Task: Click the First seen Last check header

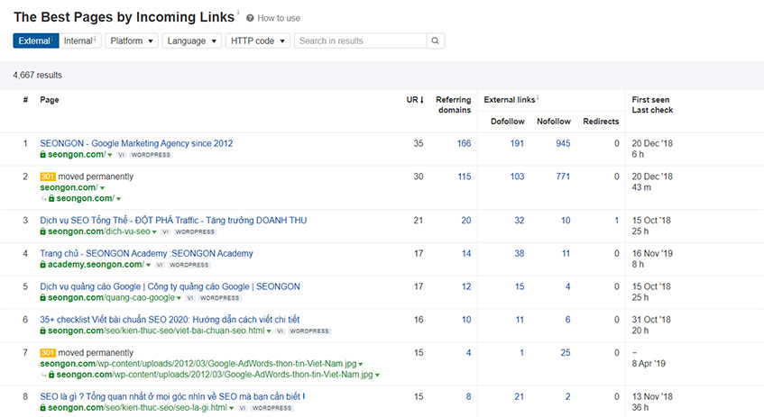Action: [652, 104]
